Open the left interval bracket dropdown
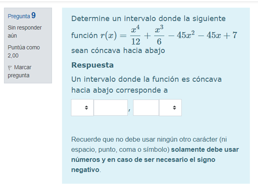The image size is (258, 191). (x=82, y=108)
